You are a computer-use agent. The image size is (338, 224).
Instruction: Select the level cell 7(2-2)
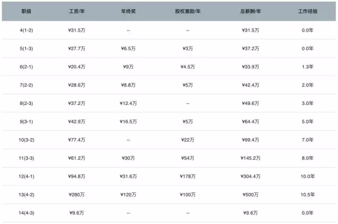(x=26, y=85)
